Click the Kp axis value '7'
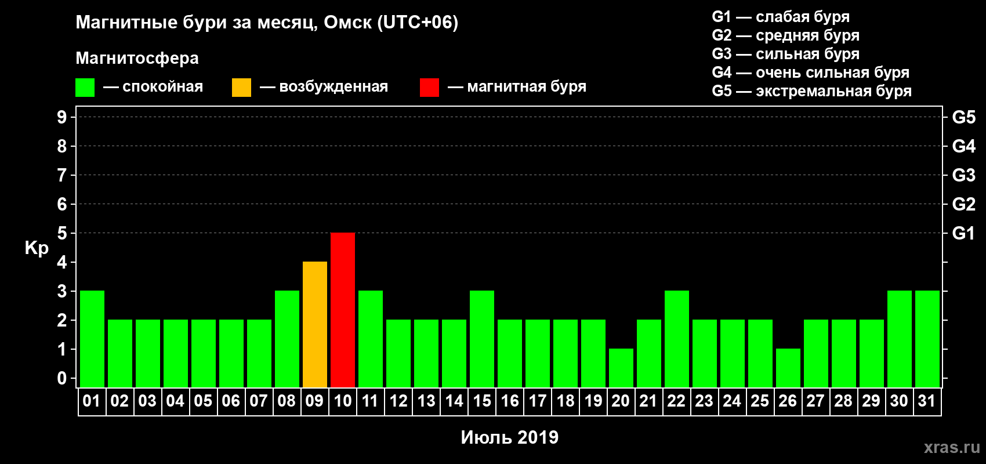The image size is (986, 464). pos(61,175)
